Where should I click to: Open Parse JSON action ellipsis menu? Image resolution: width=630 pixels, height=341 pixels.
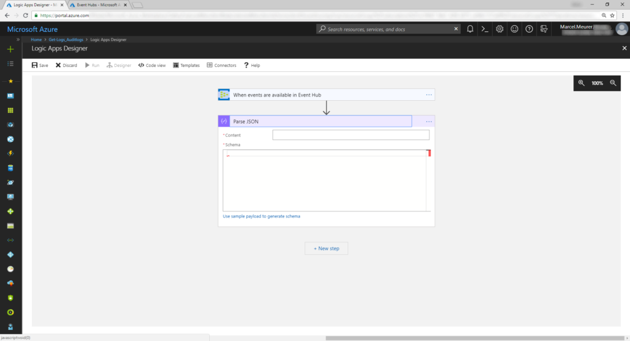coord(429,122)
